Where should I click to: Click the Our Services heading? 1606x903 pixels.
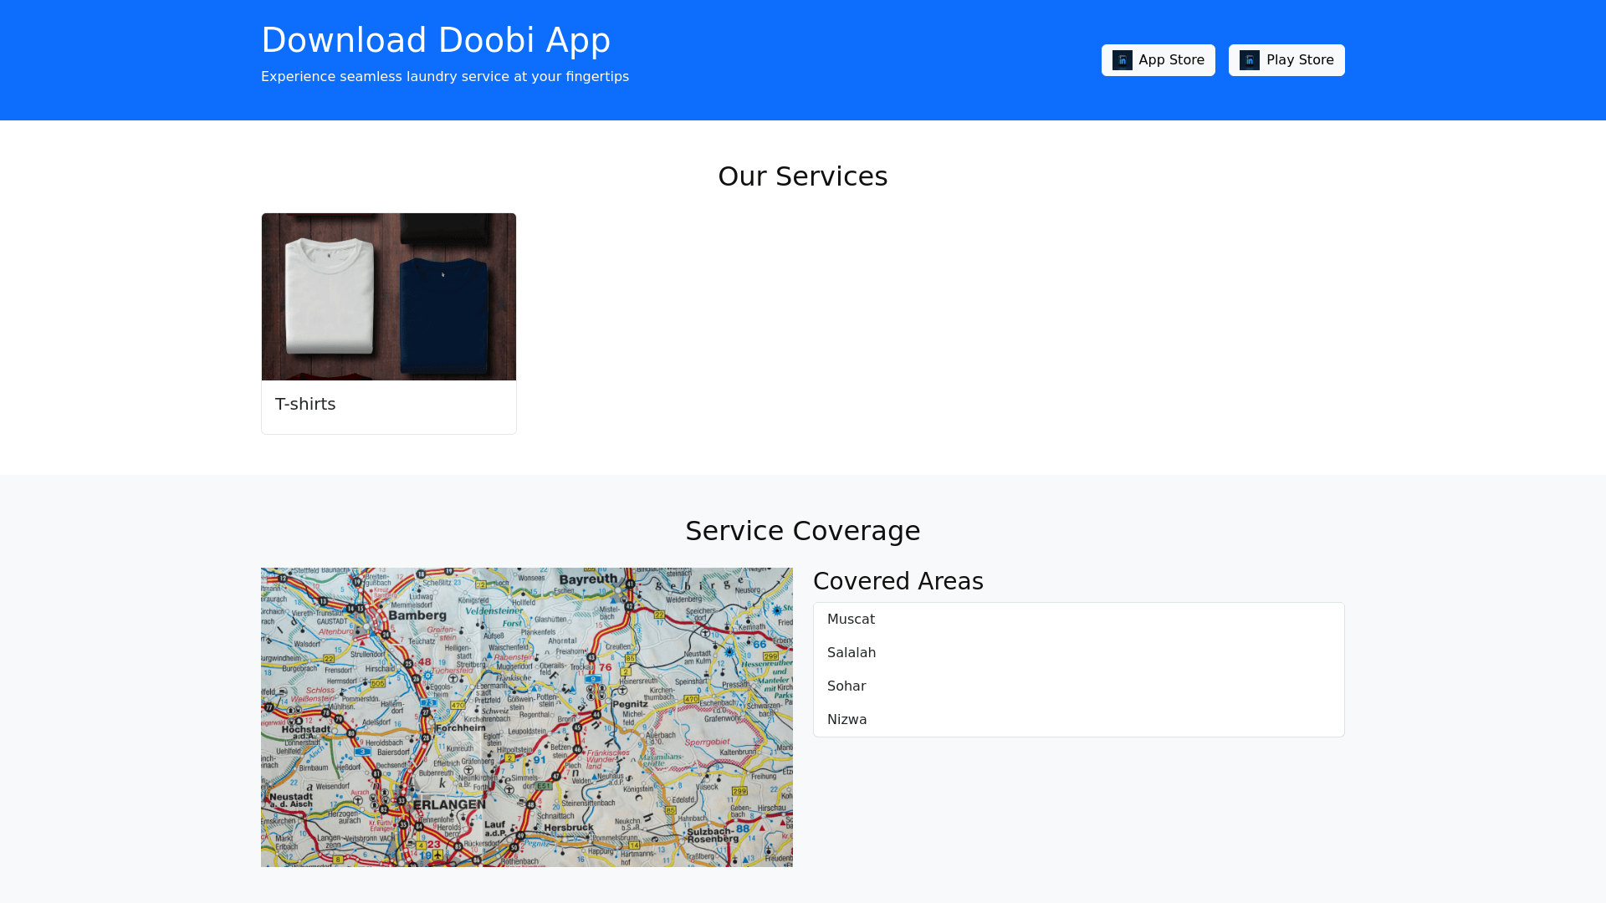click(802, 176)
